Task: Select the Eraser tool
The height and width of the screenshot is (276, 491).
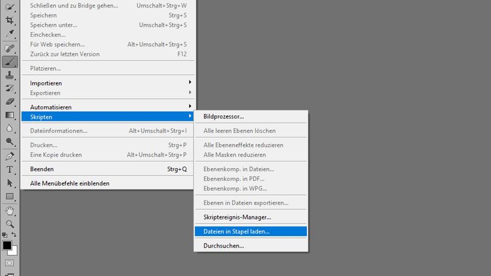Action: click(10, 102)
